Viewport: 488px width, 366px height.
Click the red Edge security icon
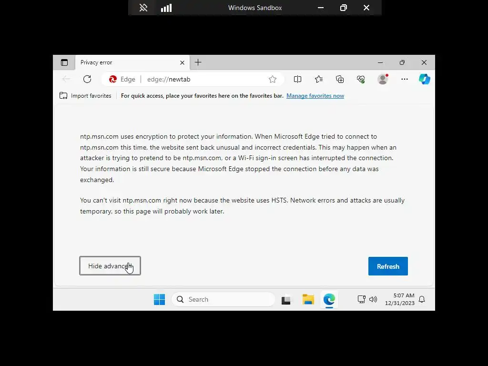point(112,80)
